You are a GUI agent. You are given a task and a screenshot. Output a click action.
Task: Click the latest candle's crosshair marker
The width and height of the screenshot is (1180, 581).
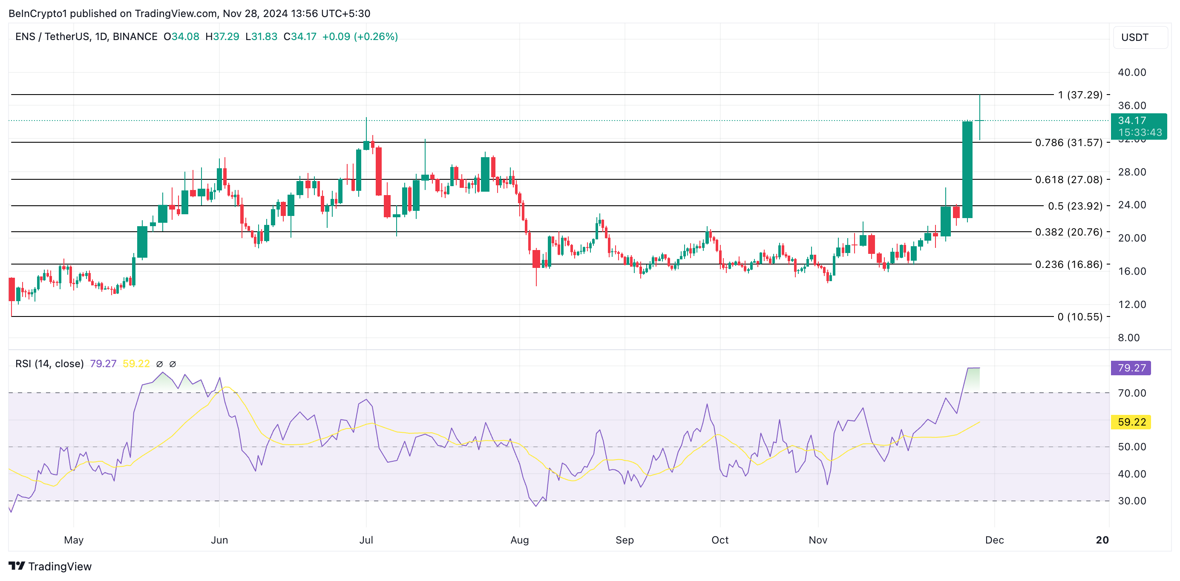979,121
